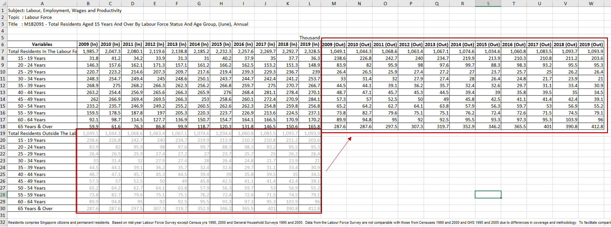Viewport: 611px width, 227px height.
Task: Select the 2009 (In) header cell
Action: click(x=88, y=44)
